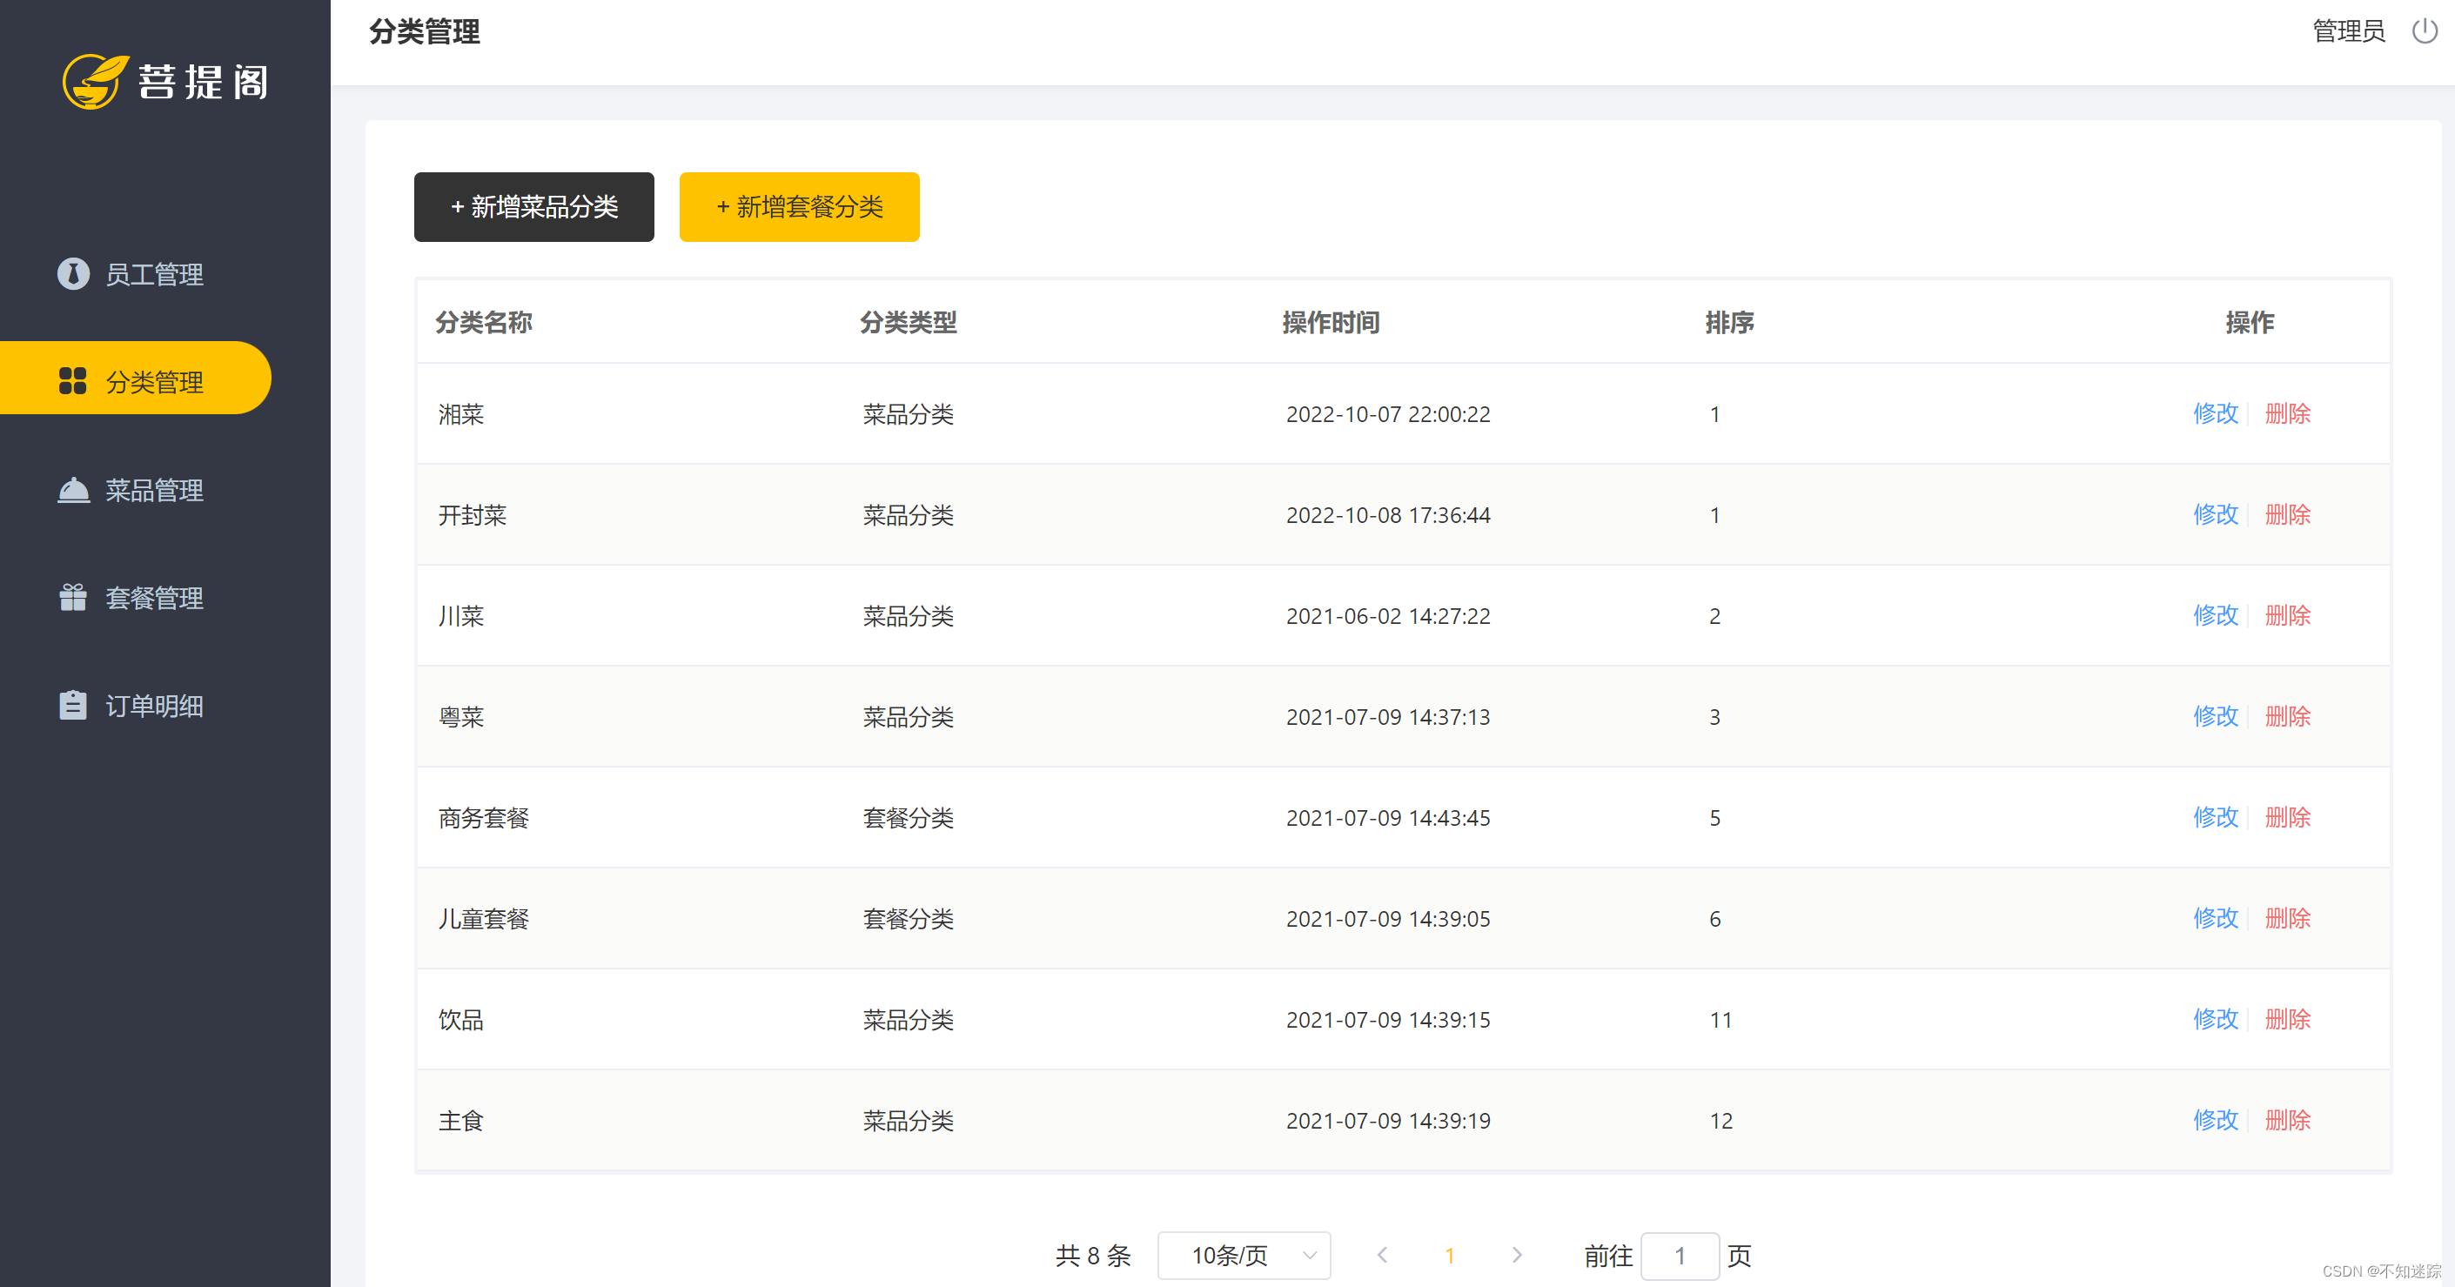Image resolution: width=2455 pixels, height=1287 pixels.
Task: Click the power logout icon
Action: point(2424,31)
